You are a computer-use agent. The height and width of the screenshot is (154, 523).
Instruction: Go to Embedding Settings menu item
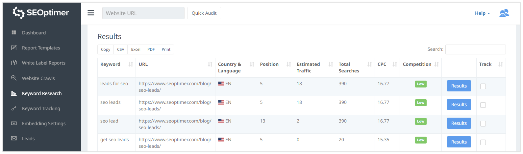pos(44,124)
